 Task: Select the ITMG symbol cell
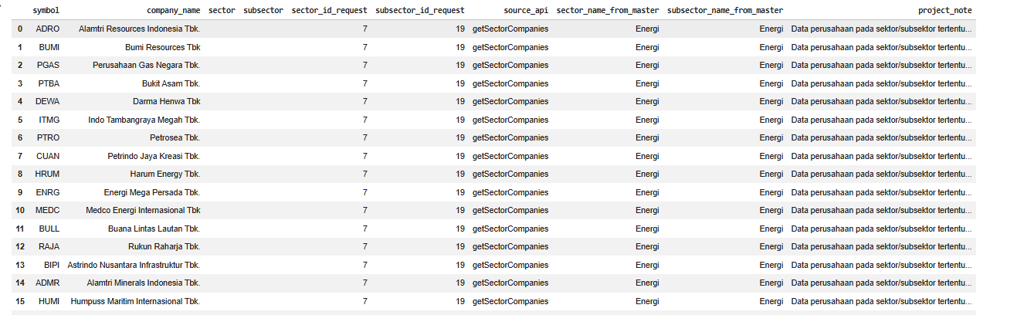click(49, 120)
